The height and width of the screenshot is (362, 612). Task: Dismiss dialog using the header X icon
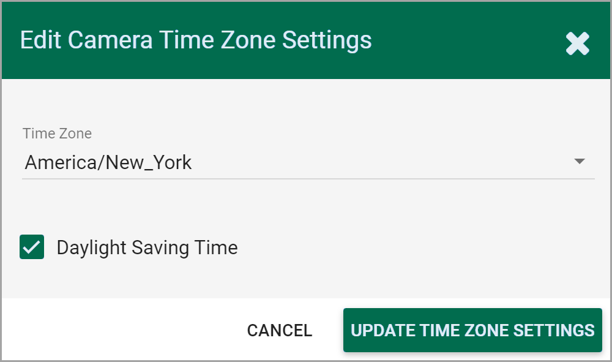tap(577, 43)
